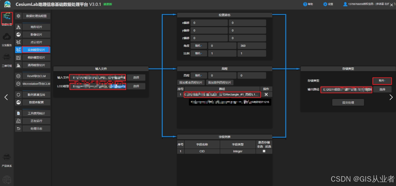Click the building icon beside 倾斜模型切片
Screen dimensions: 396x186
[18, 57]
